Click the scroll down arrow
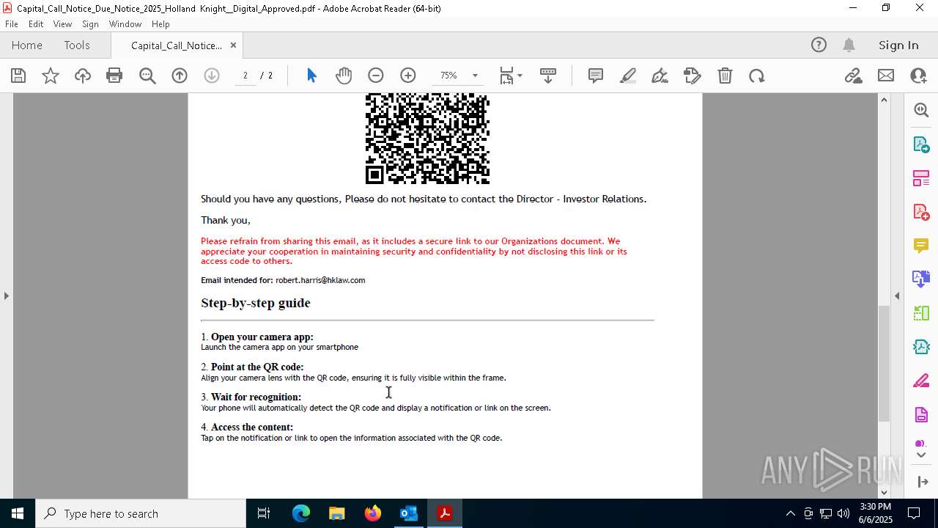Screen dimensions: 938x528 884,492
